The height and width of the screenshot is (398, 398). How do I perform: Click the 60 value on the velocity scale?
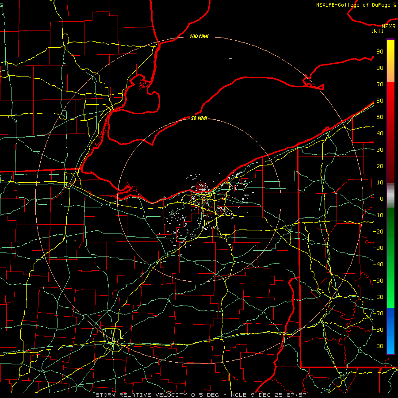tap(380, 100)
